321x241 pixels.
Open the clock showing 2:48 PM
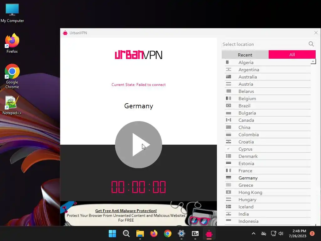pyautogui.click(x=297, y=233)
